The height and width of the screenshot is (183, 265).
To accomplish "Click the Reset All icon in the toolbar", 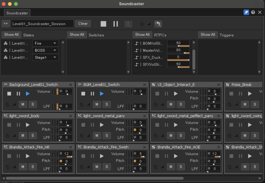I will 158,24.
